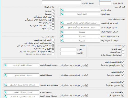
Task: Toggle التظهير يولد قيداً checkbox
Action: (123, 75)
